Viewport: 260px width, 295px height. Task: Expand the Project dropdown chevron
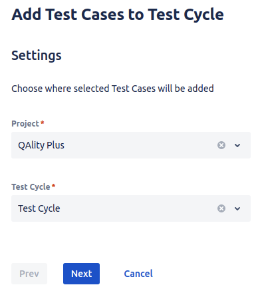tap(237, 145)
